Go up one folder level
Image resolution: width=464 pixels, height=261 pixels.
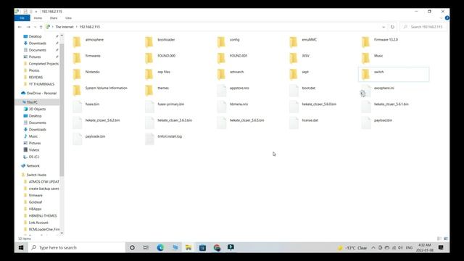tap(41, 27)
